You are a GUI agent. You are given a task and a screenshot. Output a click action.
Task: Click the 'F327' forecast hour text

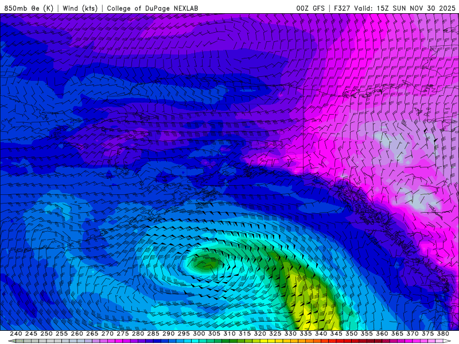342,8
